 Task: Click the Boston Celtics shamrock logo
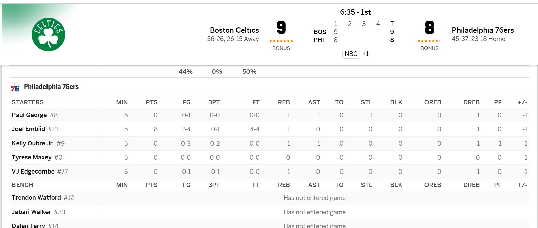click(48, 35)
